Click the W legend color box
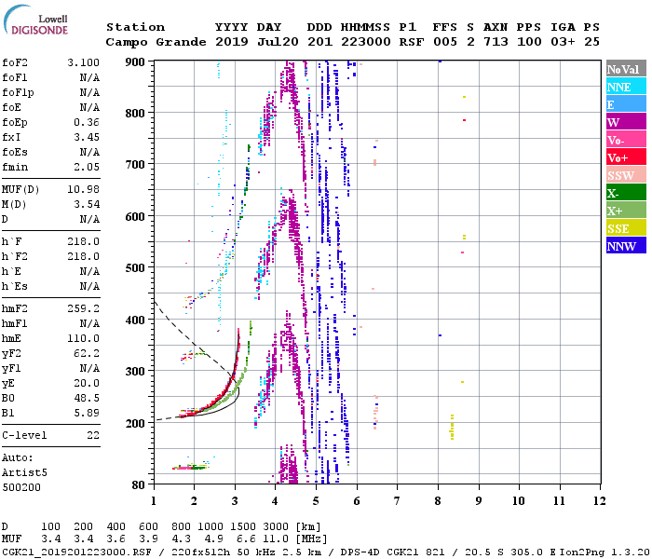 [x=626, y=122]
